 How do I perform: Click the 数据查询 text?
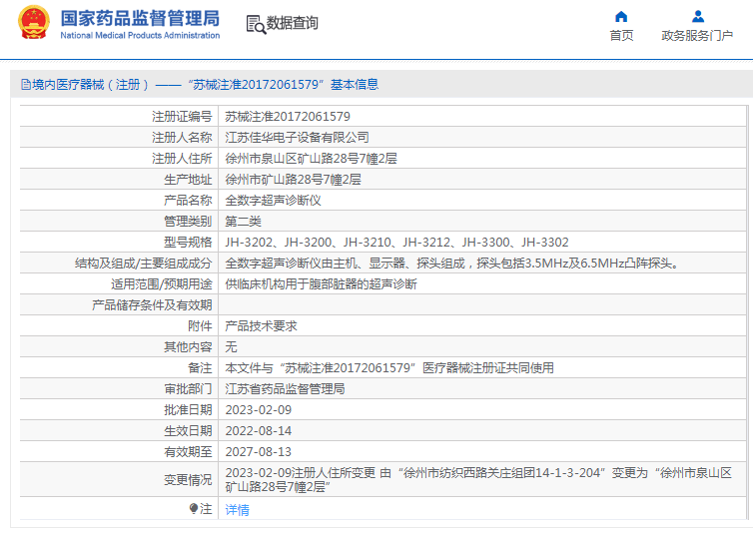[x=292, y=23]
